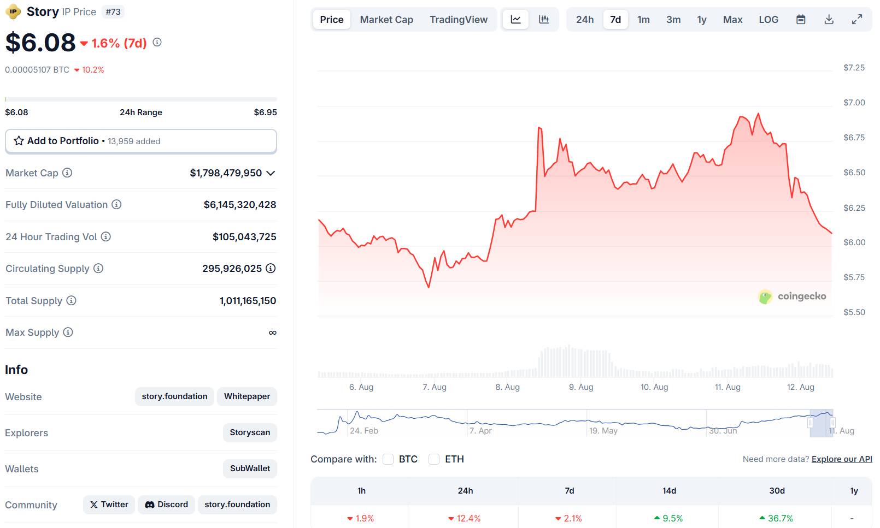Viewport: 880px width, 528px height.
Task: Open the calendar date range picker
Action: (801, 20)
